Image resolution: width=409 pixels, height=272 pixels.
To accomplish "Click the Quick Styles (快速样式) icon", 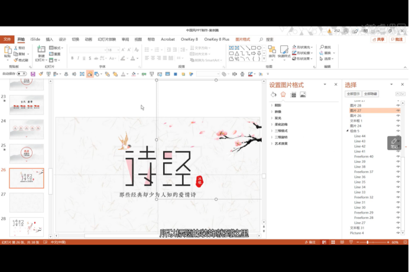I will (284, 51).
